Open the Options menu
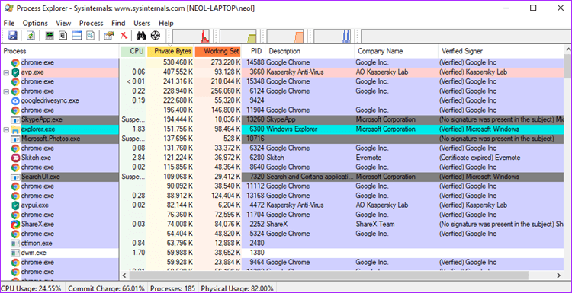 [x=35, y=23]
